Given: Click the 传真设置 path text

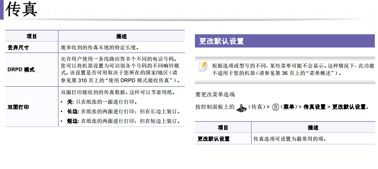Looking at the screenshot, I should tap(315, 107).
